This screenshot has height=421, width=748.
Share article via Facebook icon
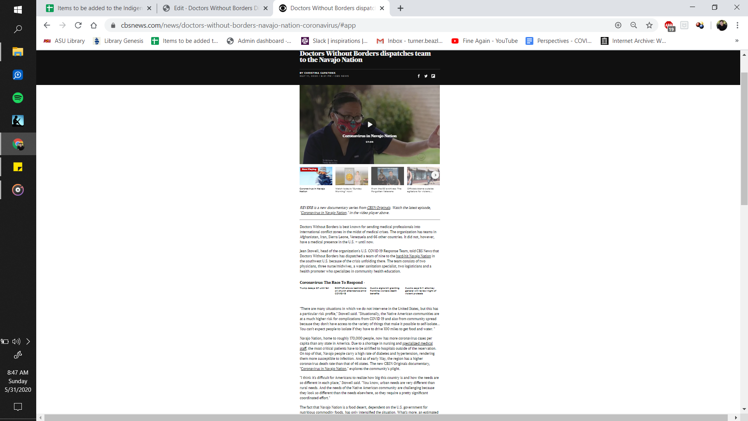419,76
